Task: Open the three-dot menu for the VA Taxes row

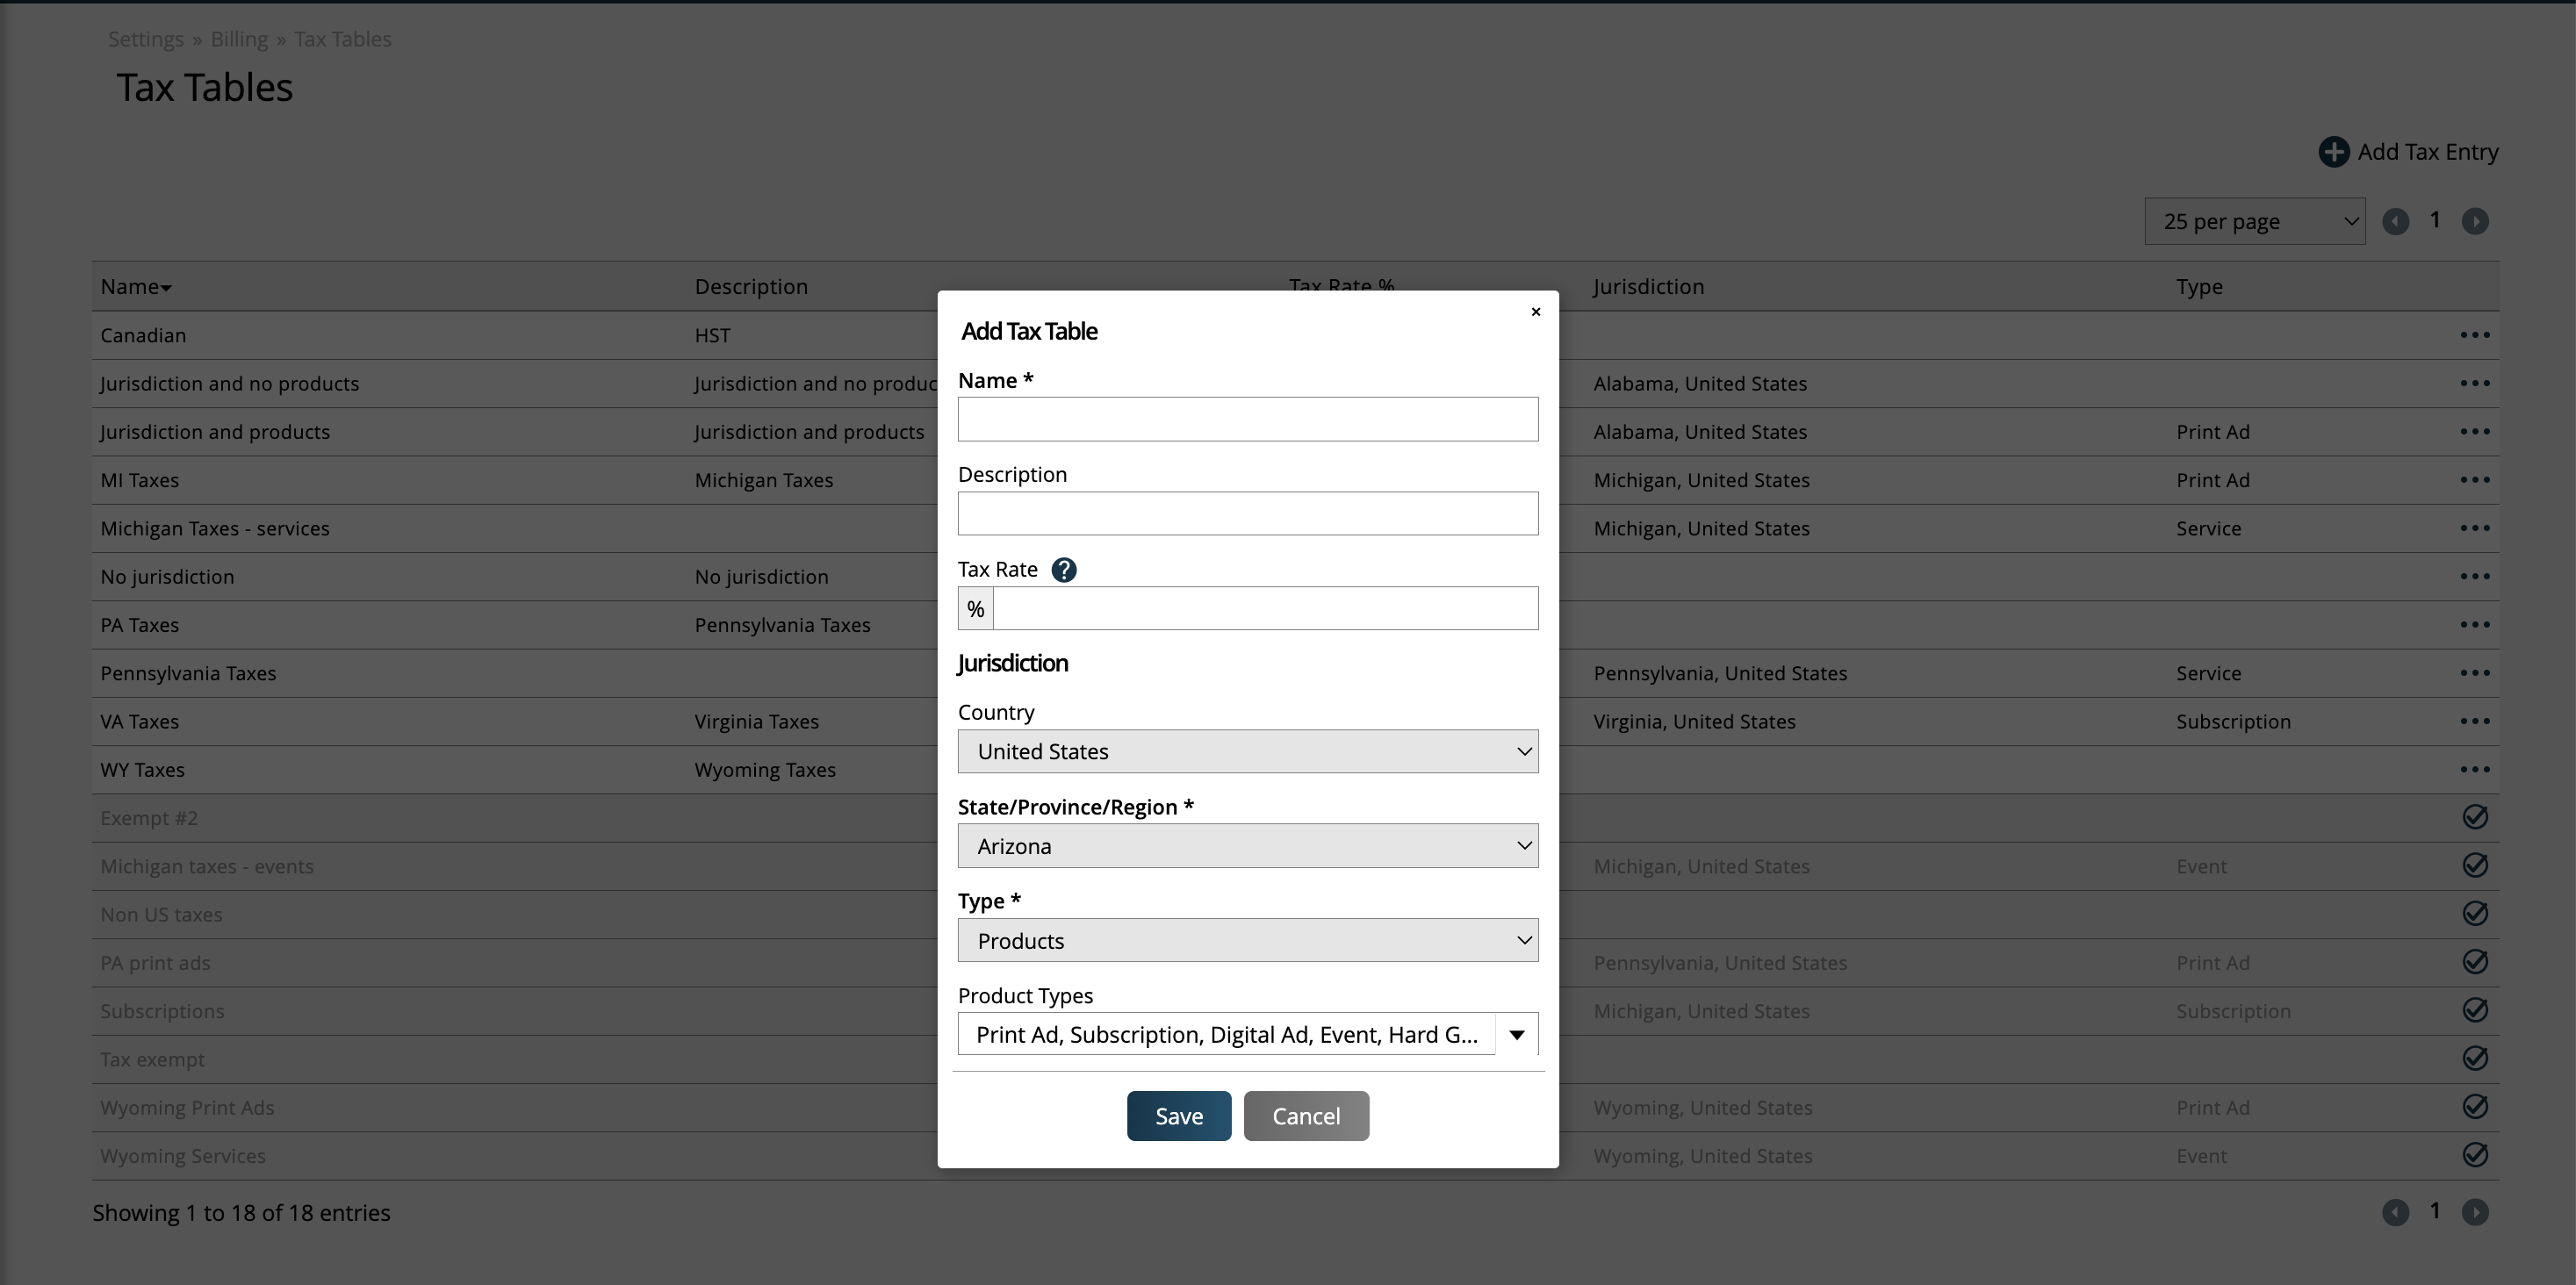Action: pos(2474,721)
